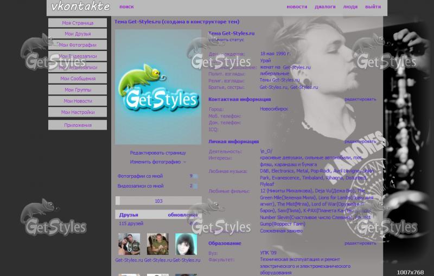Image resolution: width=434 pixels, height=276 pixels.
Task: Click Контактная информация section header
Action: point(239,99)
